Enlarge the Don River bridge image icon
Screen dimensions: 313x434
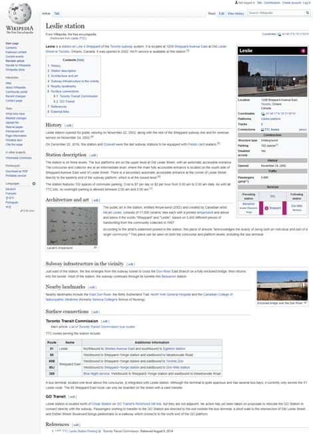pyautogui.click(x=306, y=303)
